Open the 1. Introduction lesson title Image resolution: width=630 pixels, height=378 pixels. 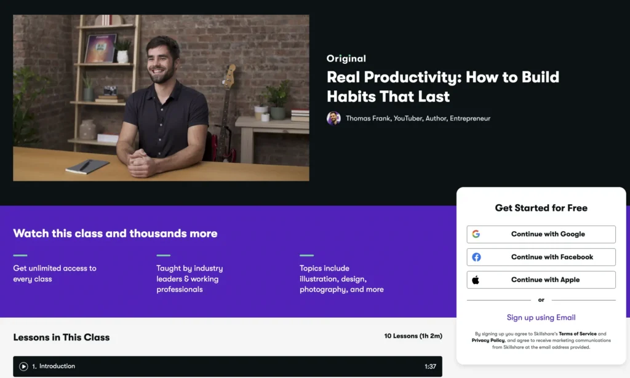click(x=54, y=366)
